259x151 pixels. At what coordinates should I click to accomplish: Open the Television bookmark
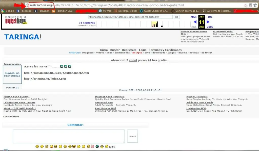point(42,11)
